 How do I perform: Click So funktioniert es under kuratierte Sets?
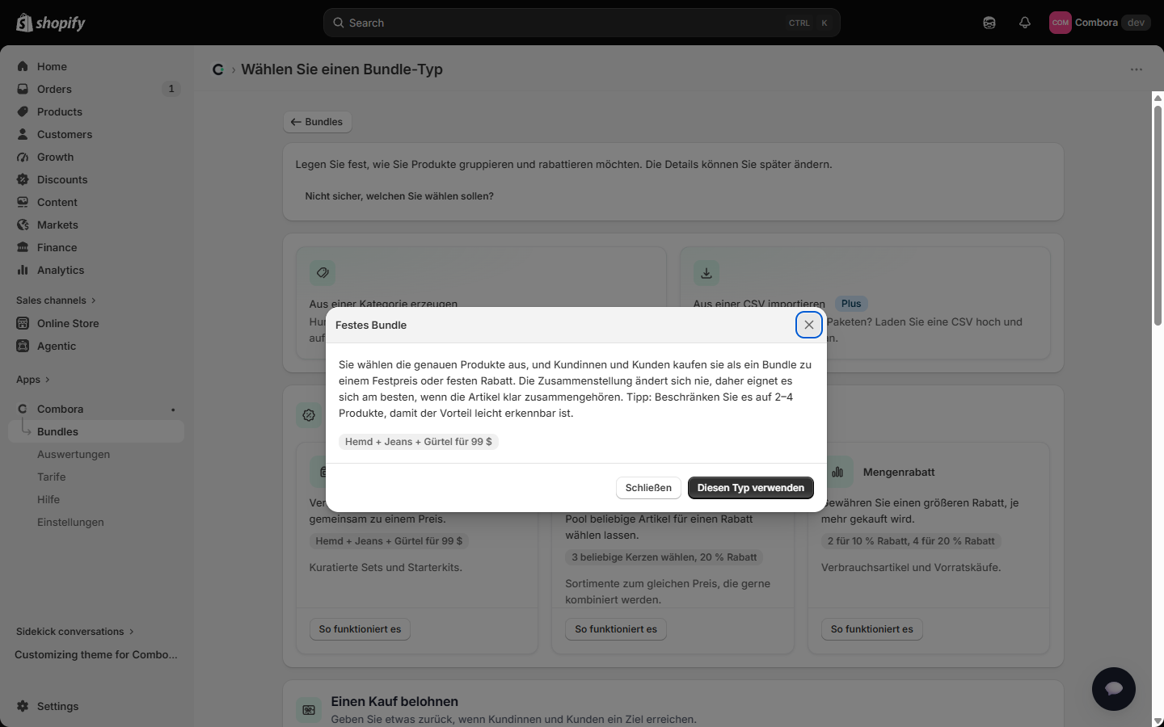coord(360,629)
